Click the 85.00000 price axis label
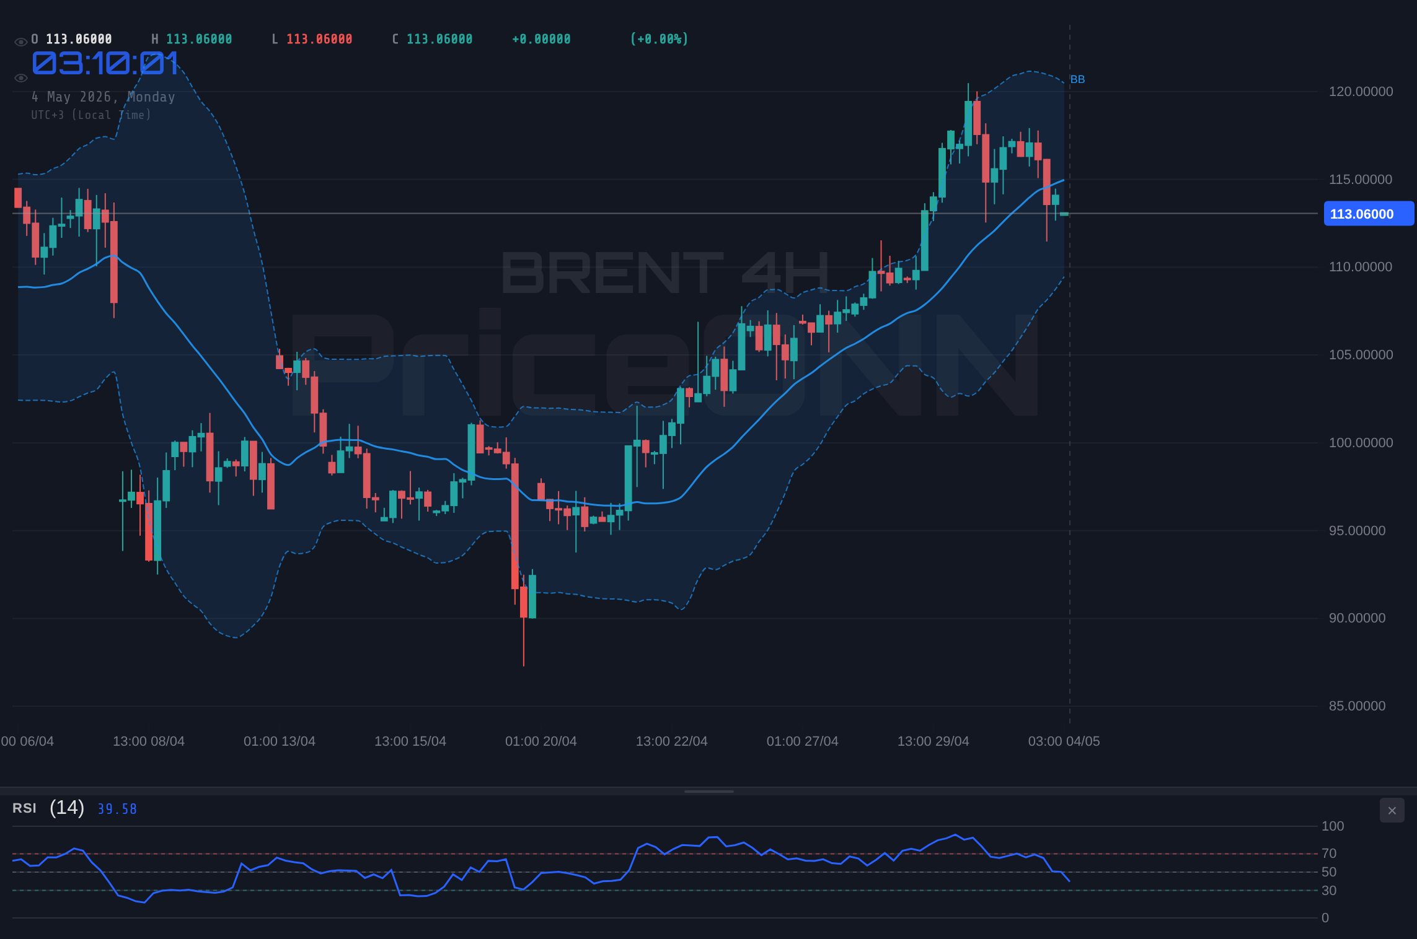The height and width of the screenshot is (939, 1417). 1357,706
